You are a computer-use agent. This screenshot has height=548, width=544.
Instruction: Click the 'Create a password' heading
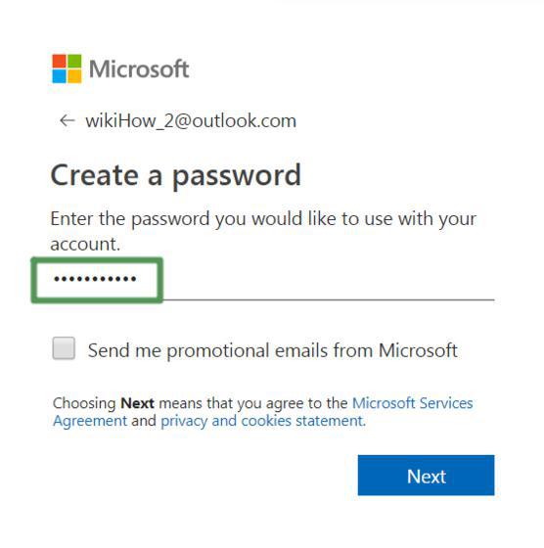tap(176, 176)
